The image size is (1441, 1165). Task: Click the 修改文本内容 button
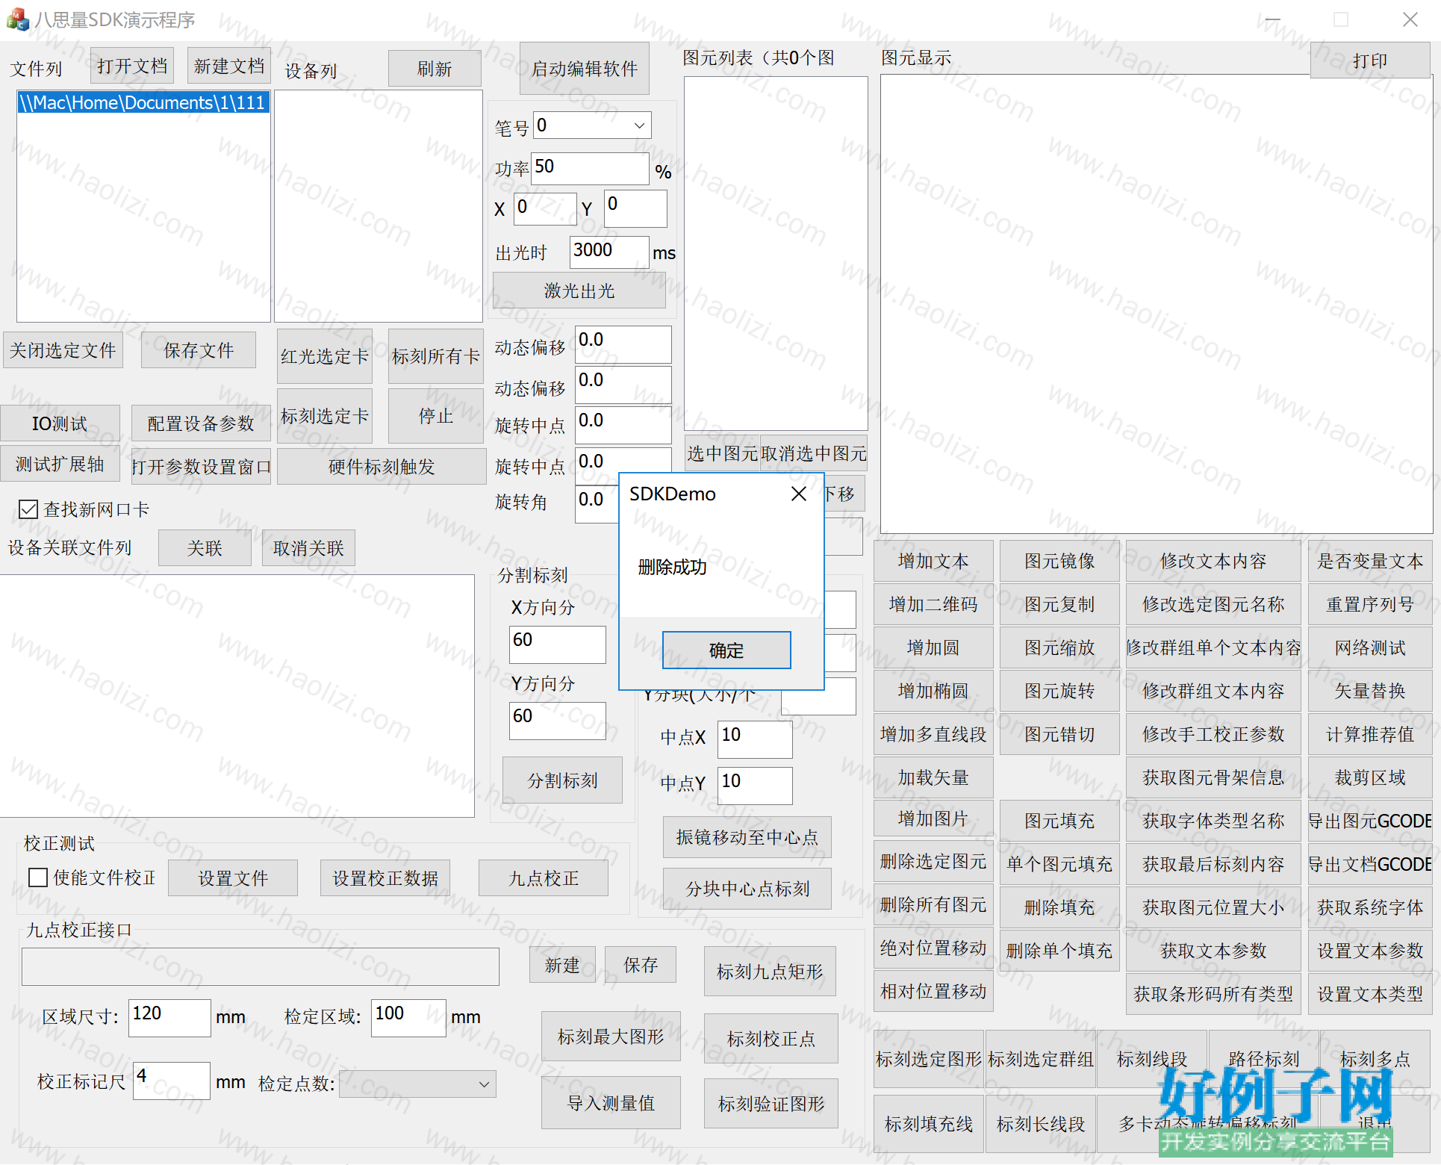coord(1213,561)
